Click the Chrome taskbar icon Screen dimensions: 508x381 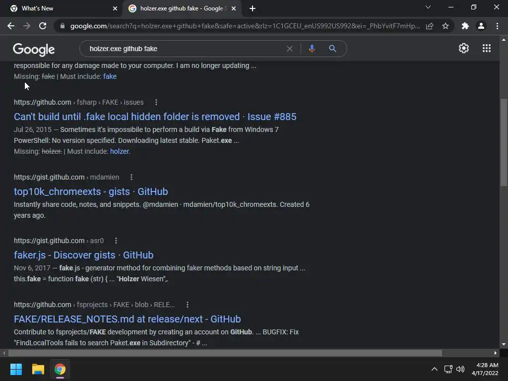pos(60,369)
